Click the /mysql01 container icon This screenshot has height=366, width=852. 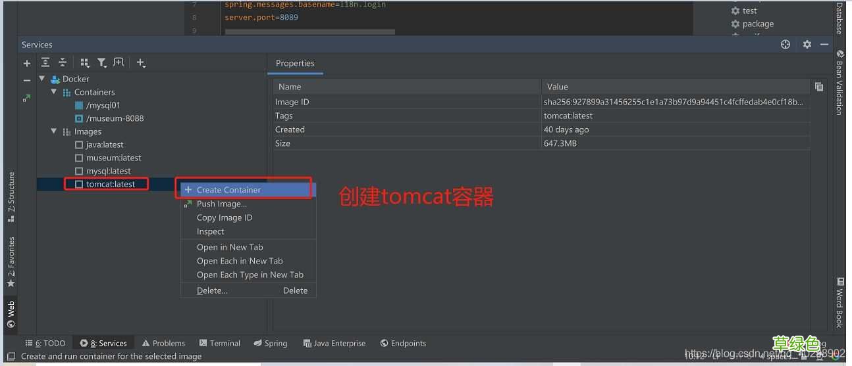(x=79, y=105)
